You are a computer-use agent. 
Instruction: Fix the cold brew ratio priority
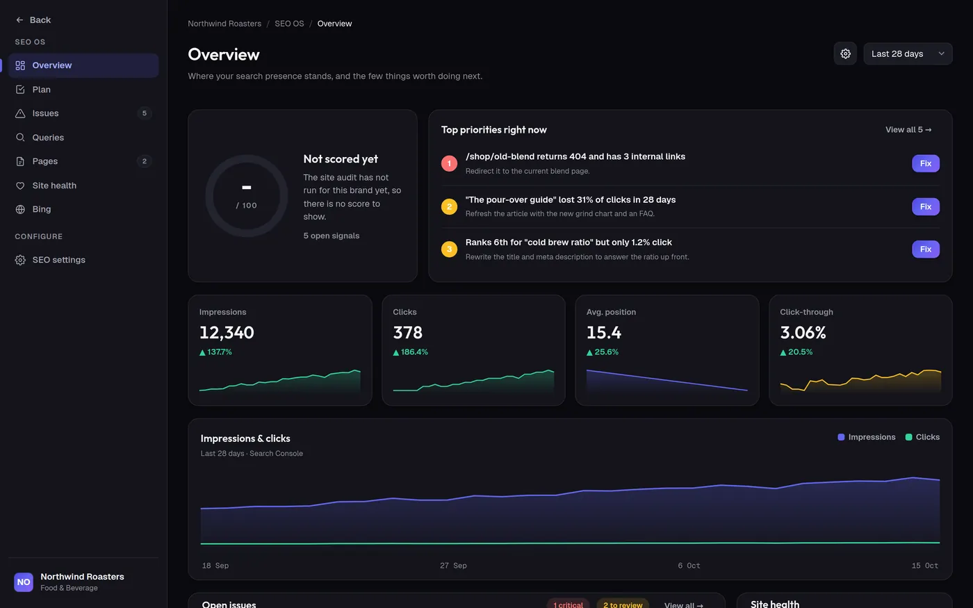[x=926, y=249]
